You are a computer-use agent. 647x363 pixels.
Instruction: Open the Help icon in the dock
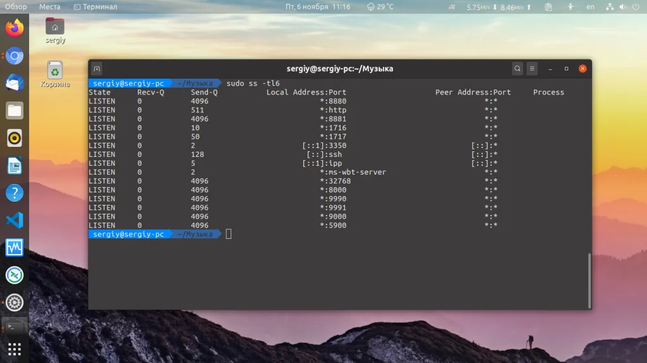15,193
